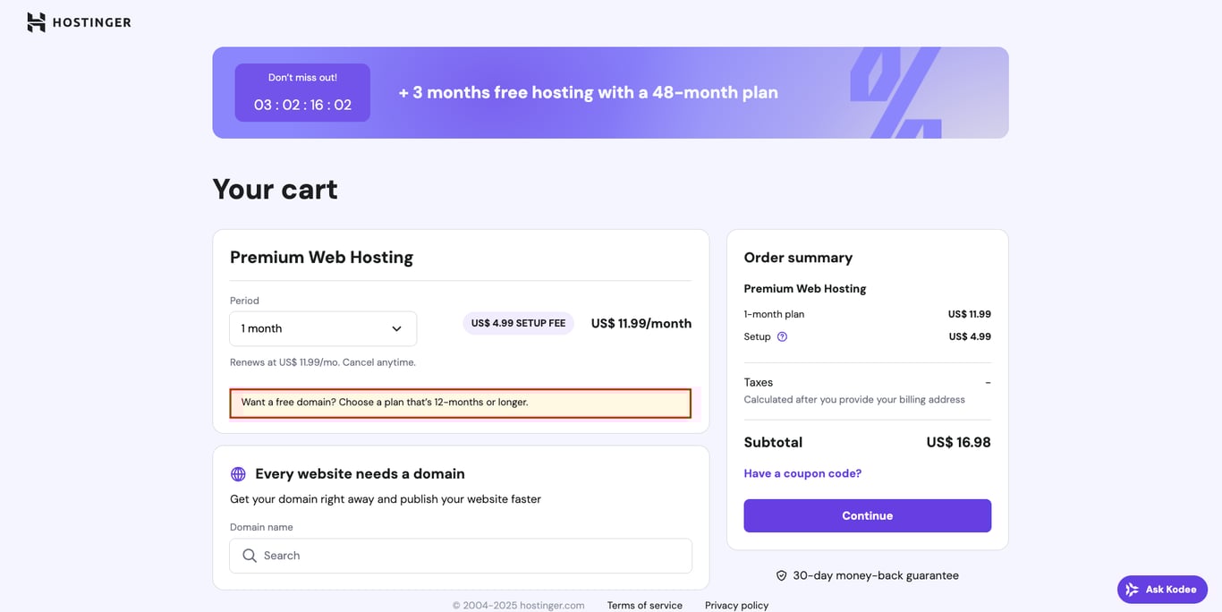1222x612 pixels.
Task: Click the free domain warning message
Action: point(460,403)
